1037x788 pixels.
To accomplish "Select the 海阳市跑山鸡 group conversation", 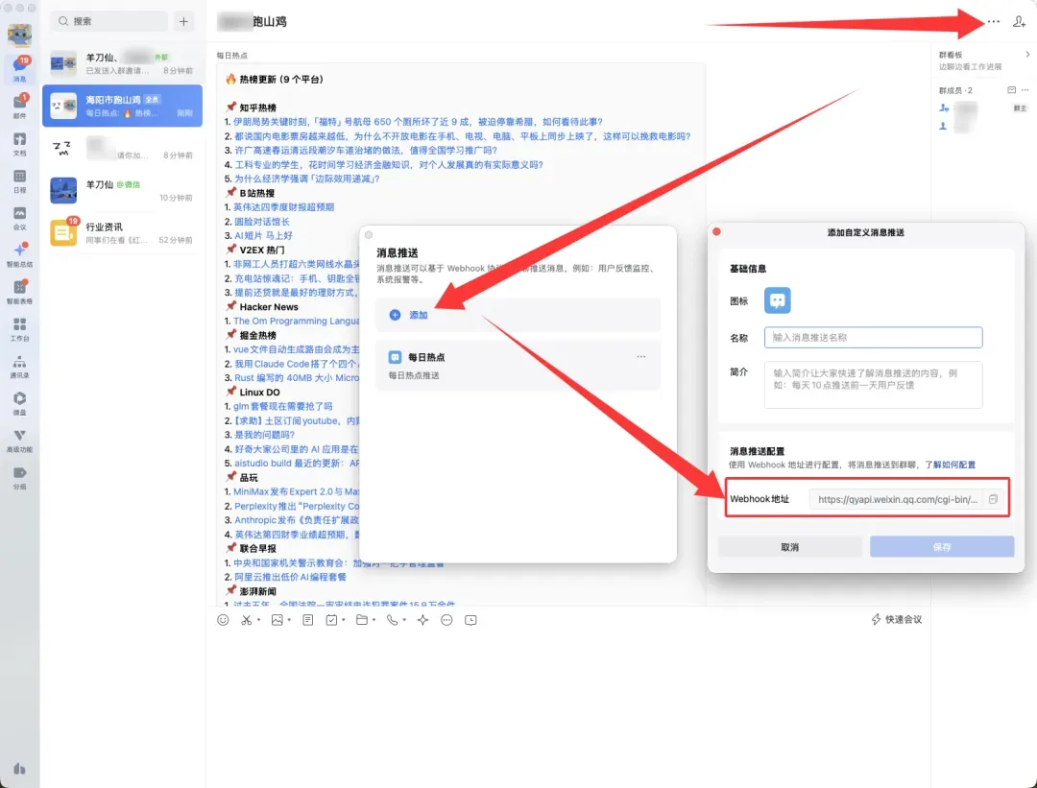I will pyautogui.click(x=122, y=106).
